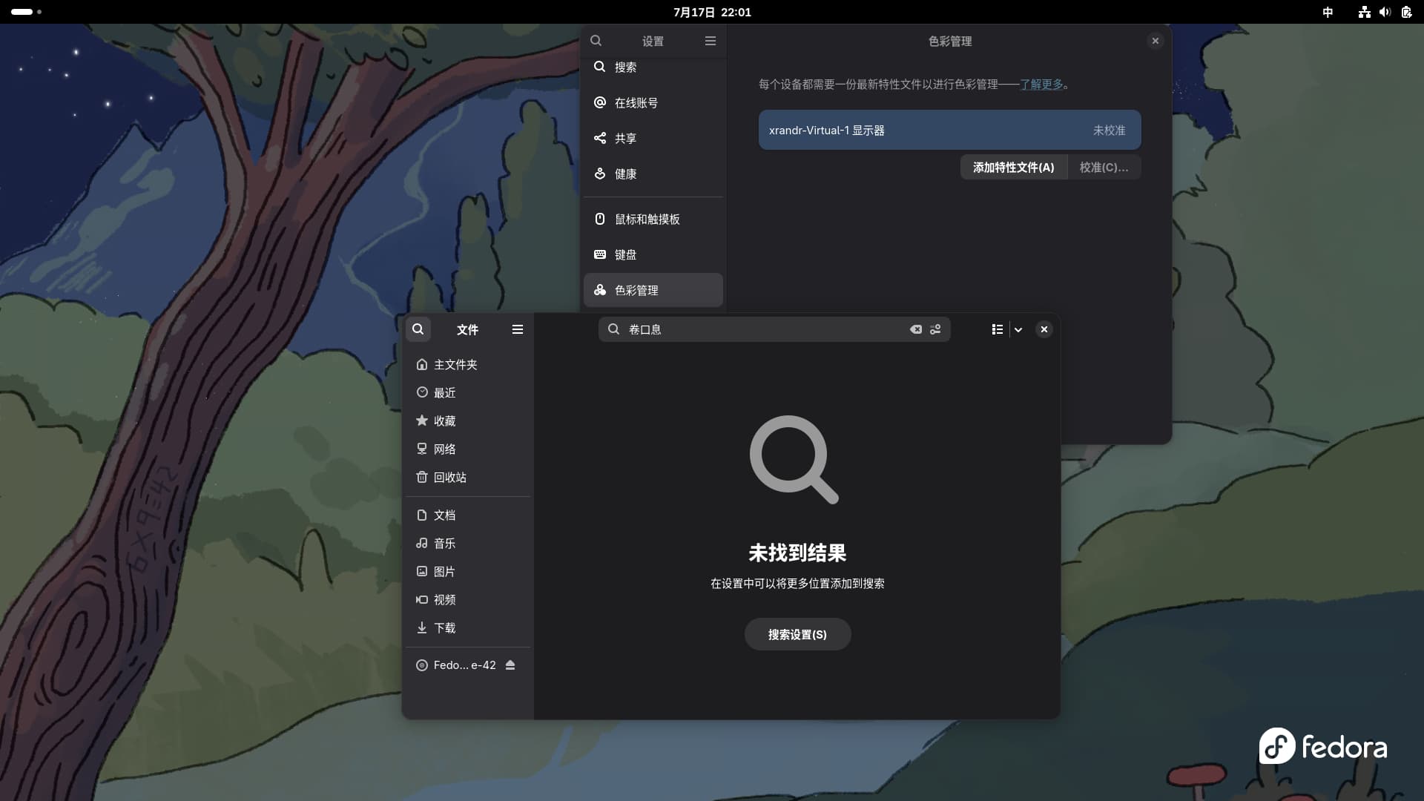The image size is (1424, 801).
Task: Open the Downloads (下载) folder
Action: coord(444,628)
